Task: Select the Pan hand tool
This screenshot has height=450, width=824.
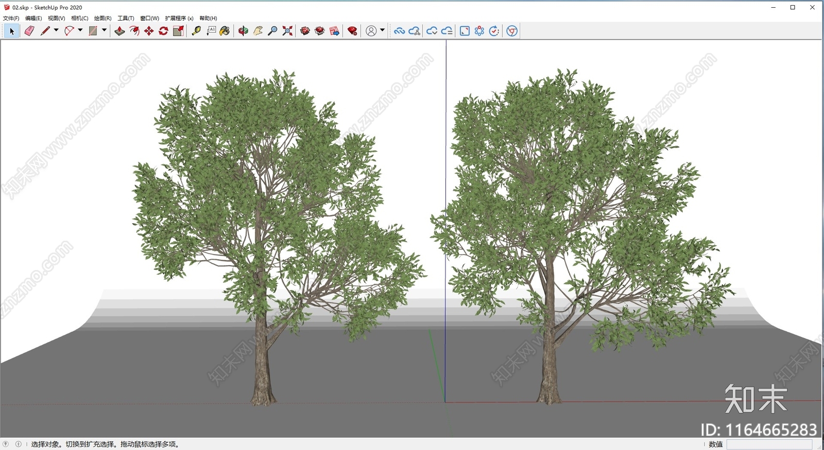Action: (258, 31)
